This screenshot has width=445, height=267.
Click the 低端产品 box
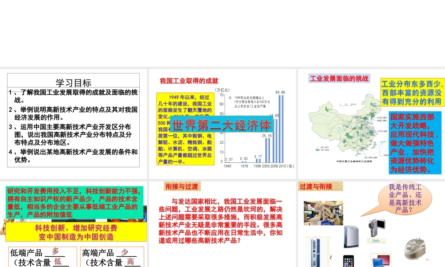click(43, 257)
